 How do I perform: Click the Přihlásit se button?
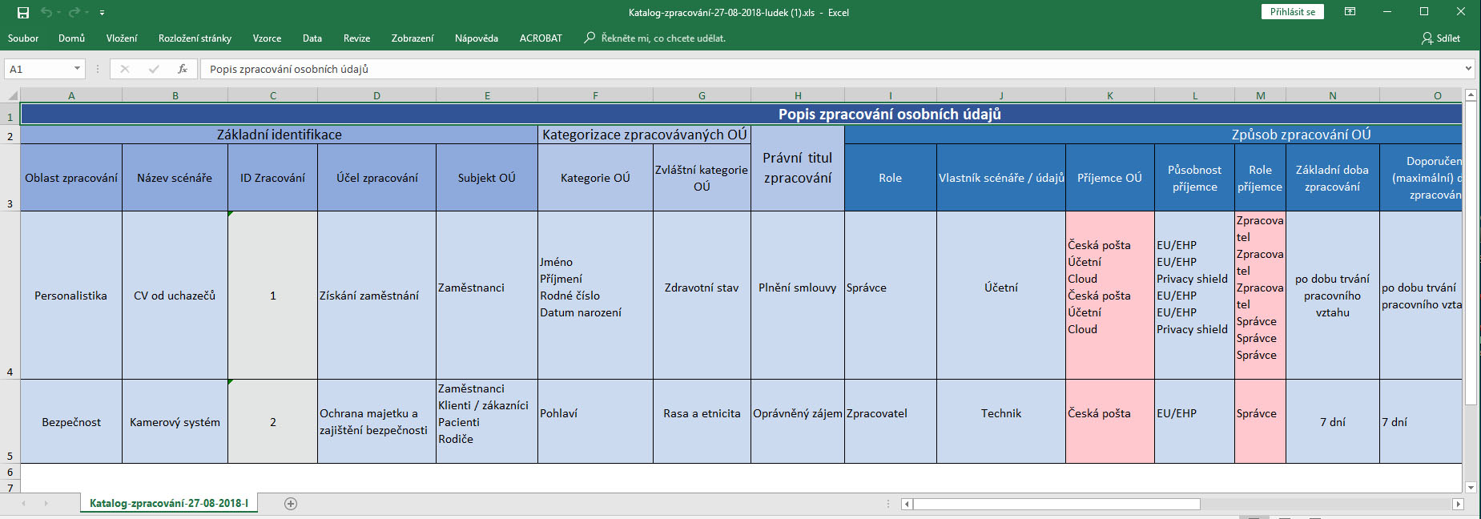tap(1292, 12)
